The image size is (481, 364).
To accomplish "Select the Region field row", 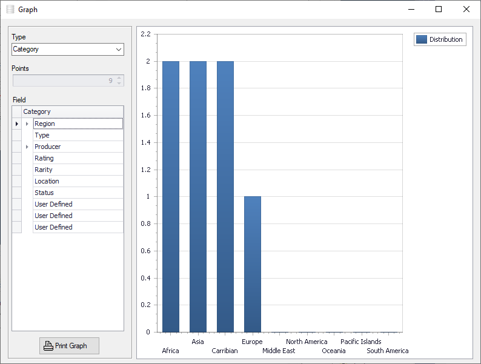I will [78, 124].
